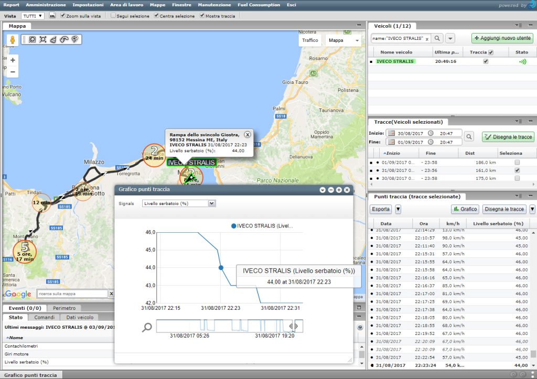Screen dimensions: 537x379
Task: Open Veicoli panel options menu icon
Action: coord(518,25)
